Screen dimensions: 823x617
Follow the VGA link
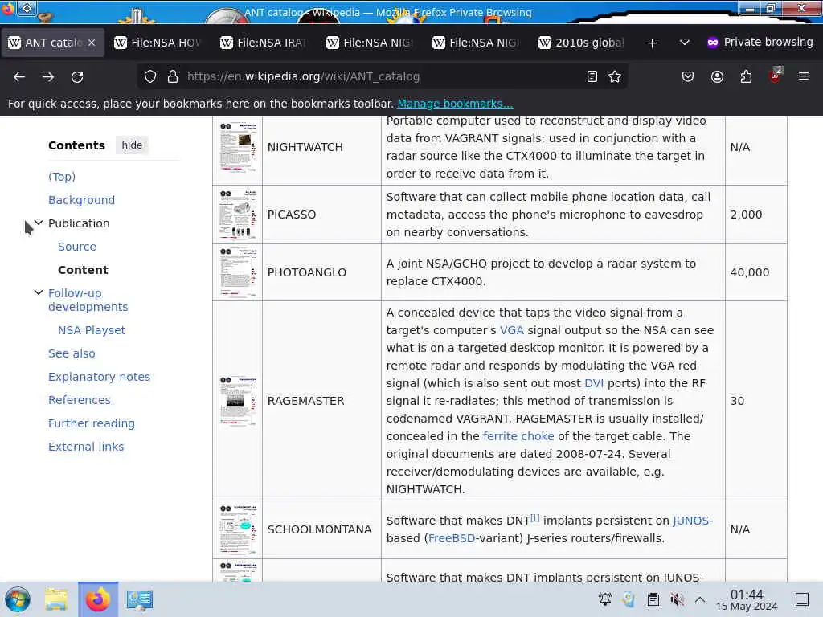coord(512,330)
